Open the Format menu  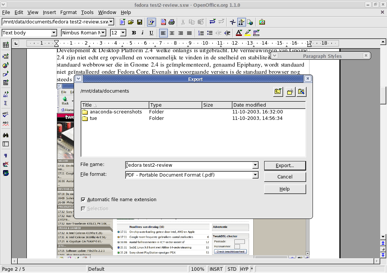click(68, 12)
